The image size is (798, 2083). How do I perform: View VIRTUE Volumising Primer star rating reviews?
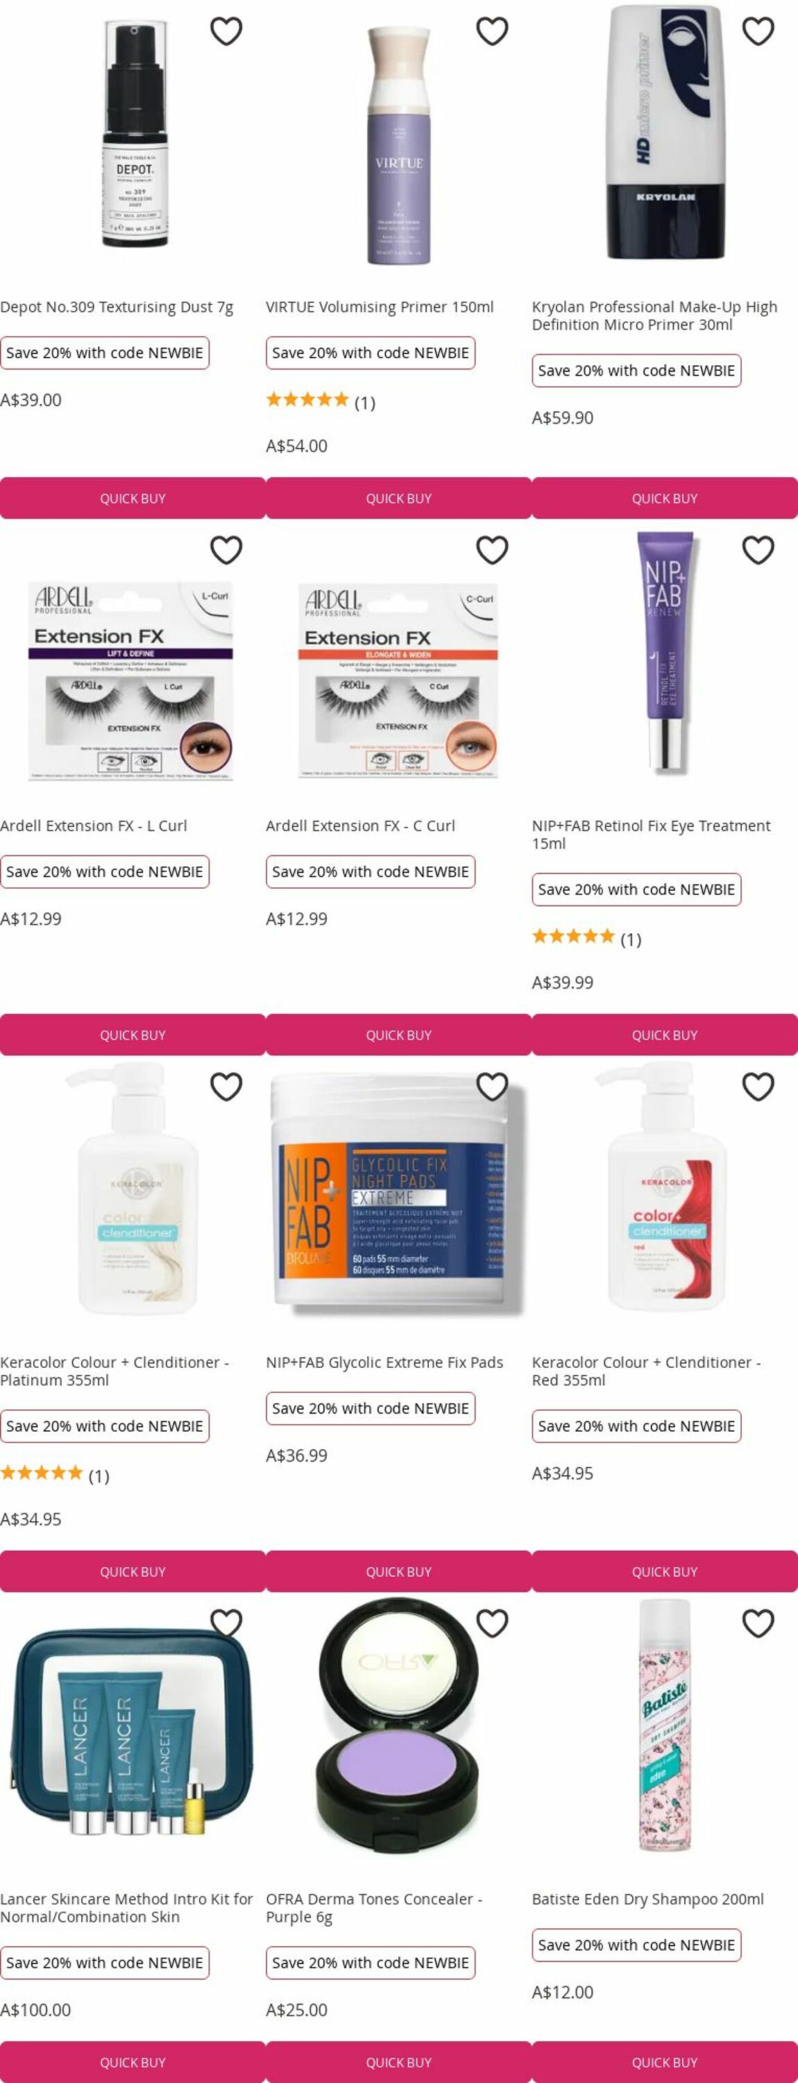(x=320, y=401)
